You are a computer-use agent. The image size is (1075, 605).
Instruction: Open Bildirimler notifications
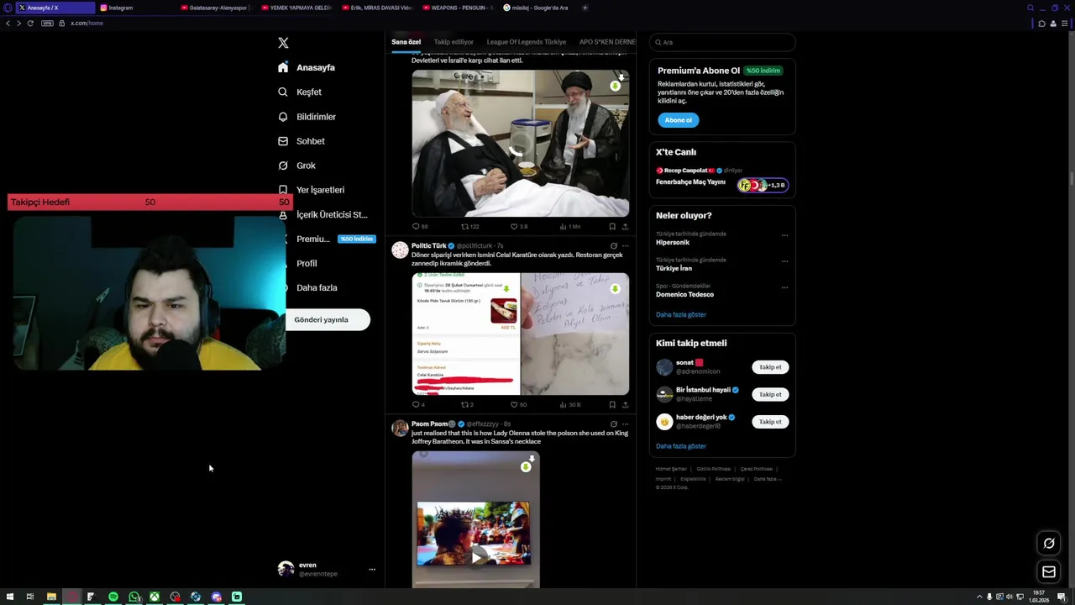pyautogui.click(x=307, y=117)
